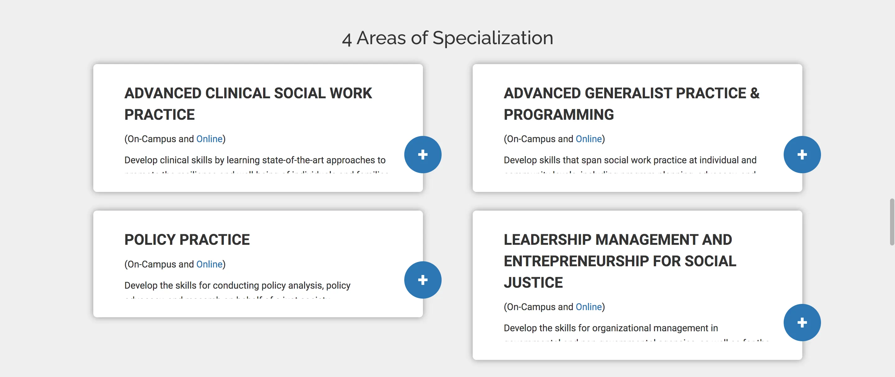895x377 pixels.
Task: Click the Advanced Generalist Practice & Programming title
Action: [x=631, y=104]
